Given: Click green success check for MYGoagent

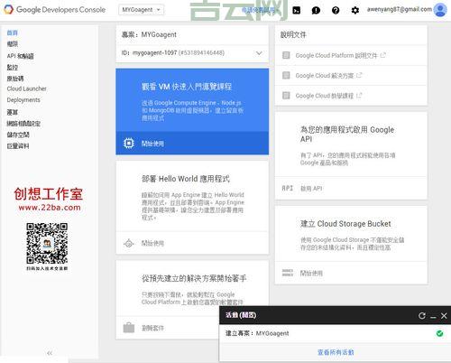Looking at the screenshot, I should [x=439, y=333].
